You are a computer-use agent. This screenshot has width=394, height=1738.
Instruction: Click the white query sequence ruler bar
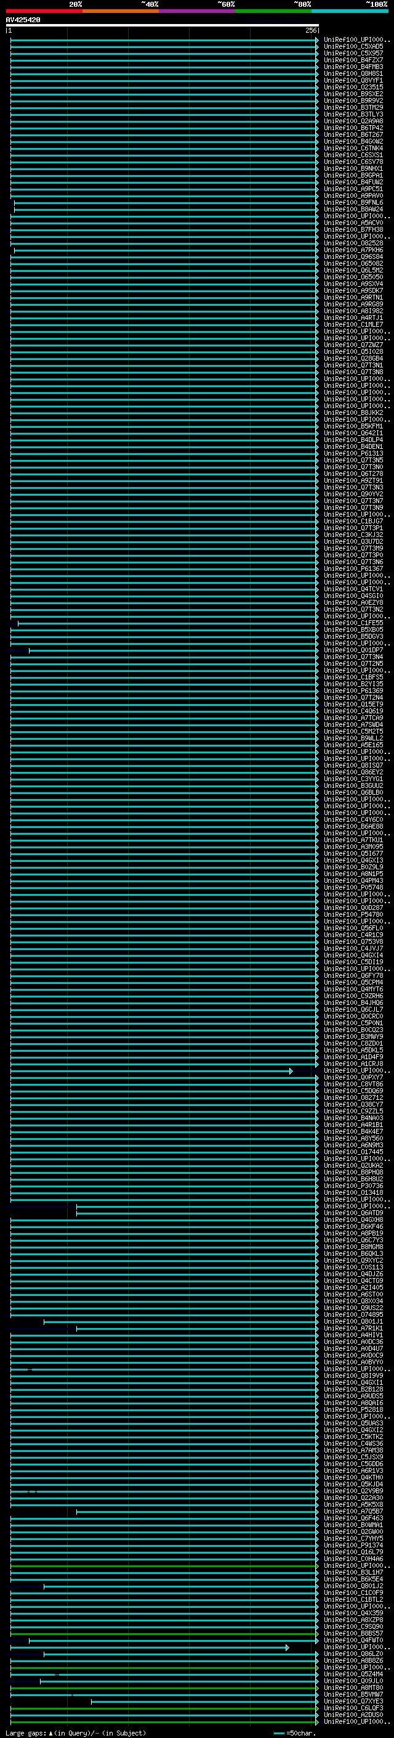(x=163, y=25)
